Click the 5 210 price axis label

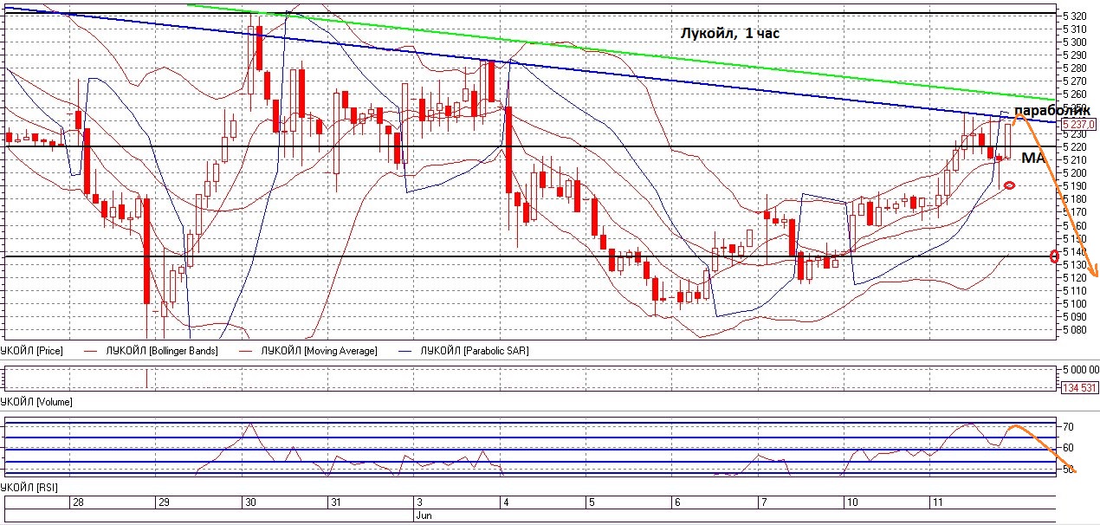tap(1077, 159)
